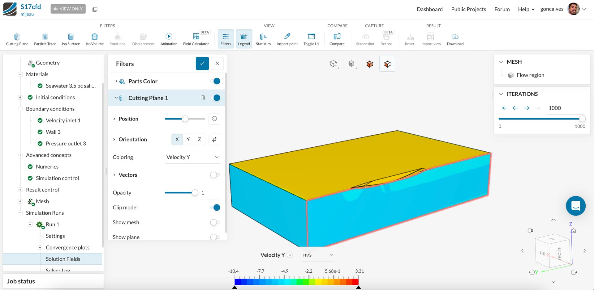Toggle Parts Color switch

(x=215, y=81)
